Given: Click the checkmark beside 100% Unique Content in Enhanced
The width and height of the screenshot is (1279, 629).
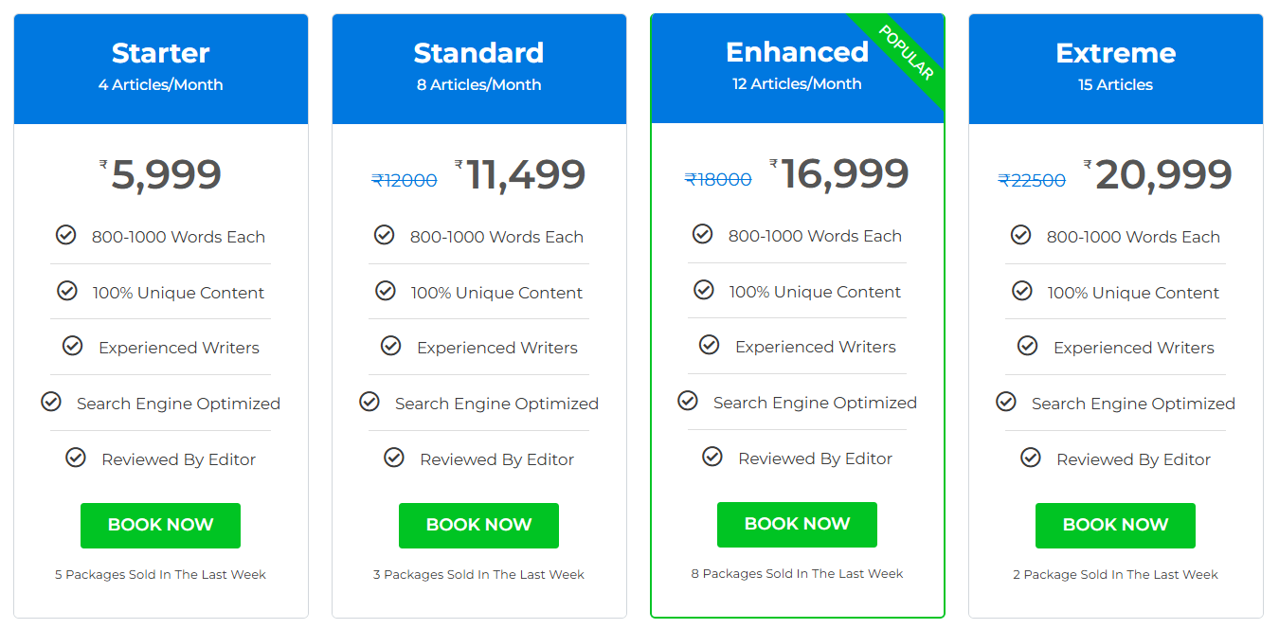Looking at the screenshot, I should tap(703, 291).
